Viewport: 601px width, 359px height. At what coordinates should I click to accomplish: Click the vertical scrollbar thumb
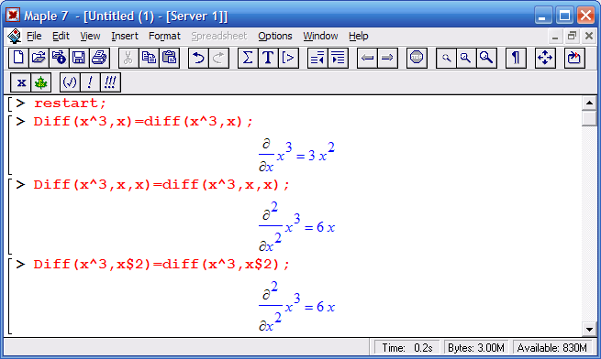pos(589,118)
